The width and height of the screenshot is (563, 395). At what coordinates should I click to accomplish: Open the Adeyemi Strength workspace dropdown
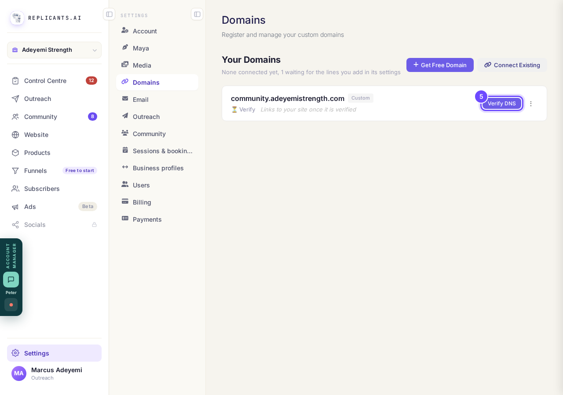[x=54, y=50]
